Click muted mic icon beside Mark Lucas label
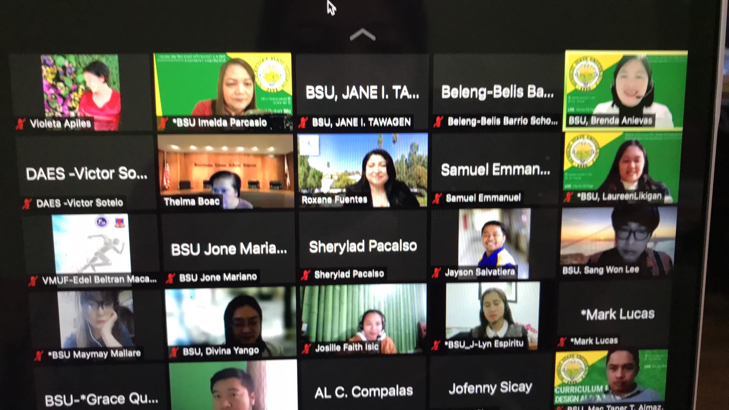Viewport: 729px width, 410px height. [562, 342]
